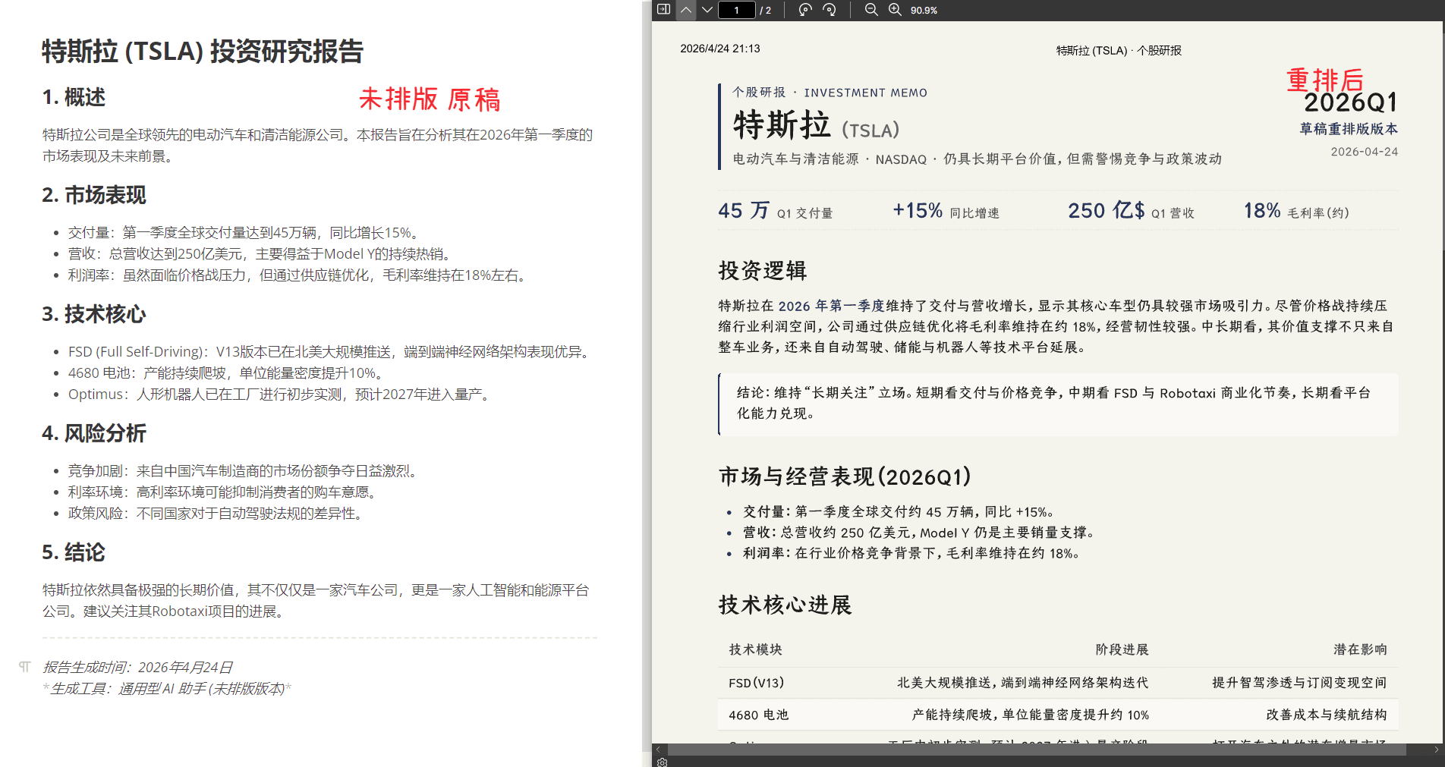Click the 技术核心进展 heading
Screen dimensions: 1445x767
point(785,605)
